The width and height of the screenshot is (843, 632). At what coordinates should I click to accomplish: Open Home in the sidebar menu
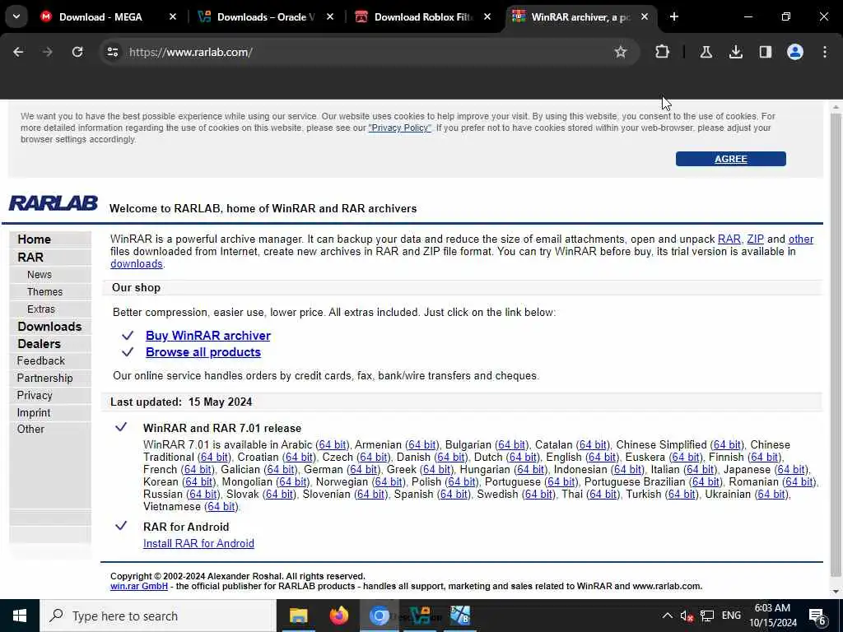[35, 239]
